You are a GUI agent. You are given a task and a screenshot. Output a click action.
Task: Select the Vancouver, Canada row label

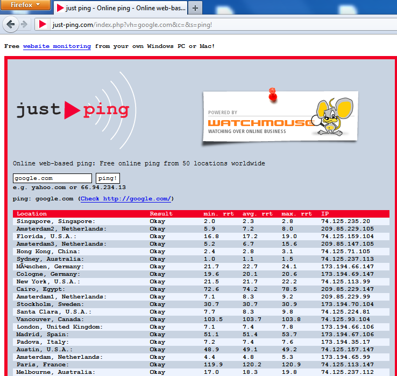tap(50, 319)
